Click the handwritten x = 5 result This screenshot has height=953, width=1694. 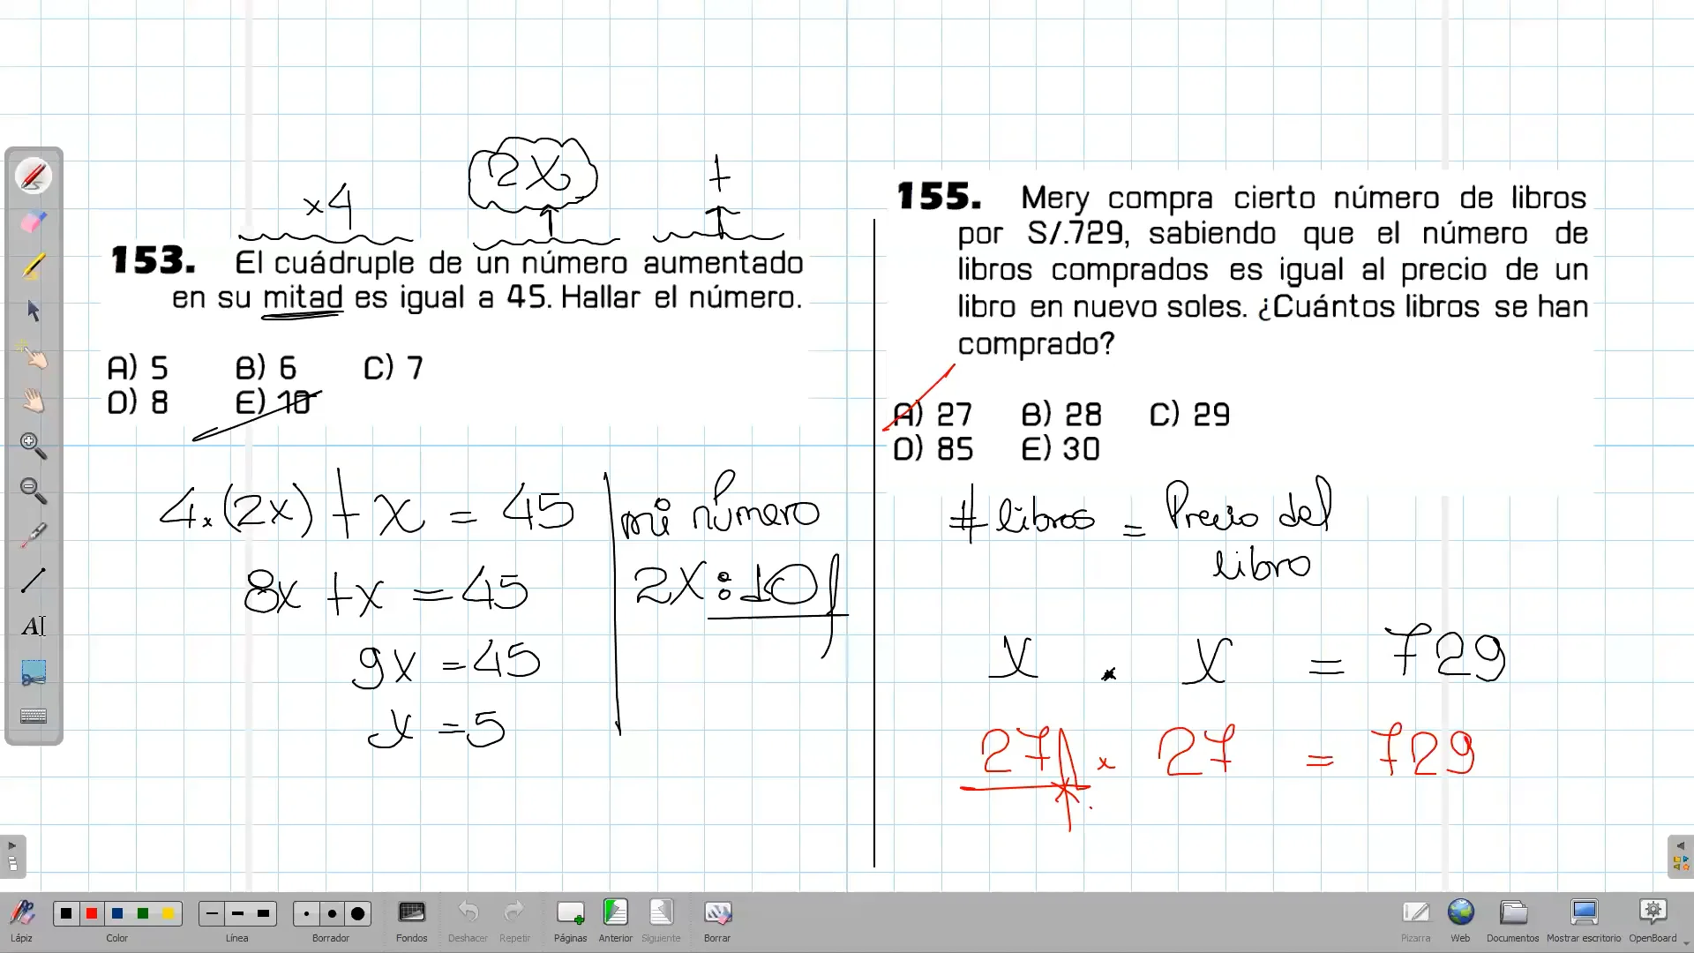point(437,729)
